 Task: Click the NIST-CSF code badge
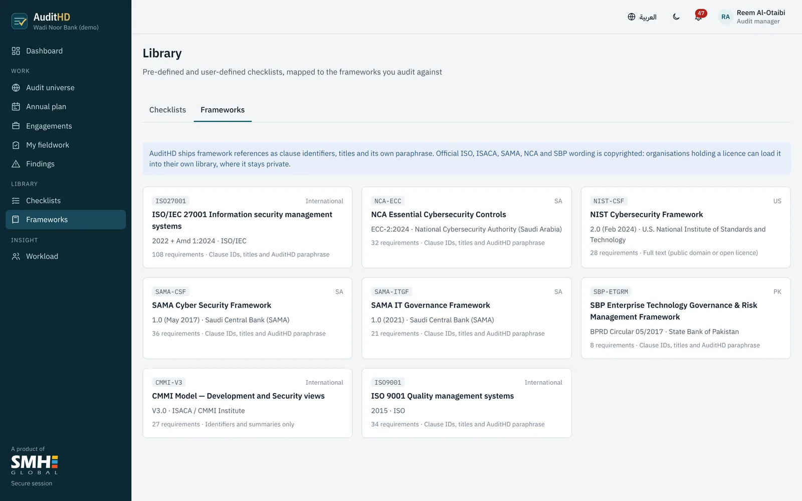tap(609, 201)
